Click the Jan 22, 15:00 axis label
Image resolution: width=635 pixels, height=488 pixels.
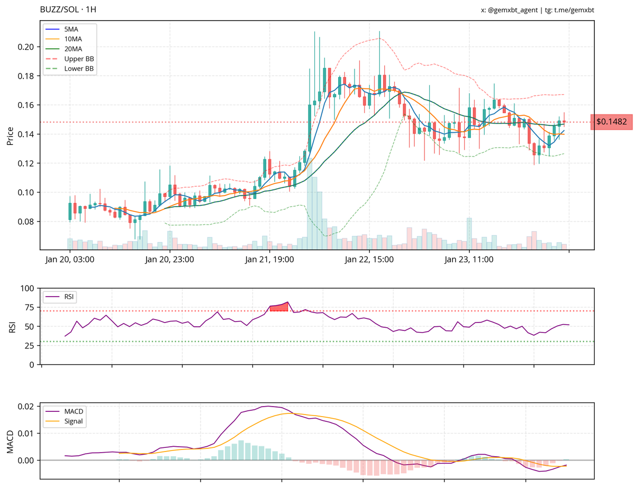click(368, 259)
